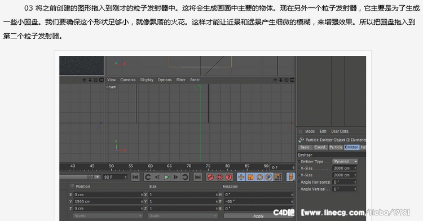Click the move view icon in left viewport header
Image resolution: width=423 pixels, height=221 pixels.
(x=84, y=80)
